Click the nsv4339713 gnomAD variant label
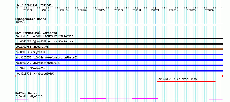 44,36
